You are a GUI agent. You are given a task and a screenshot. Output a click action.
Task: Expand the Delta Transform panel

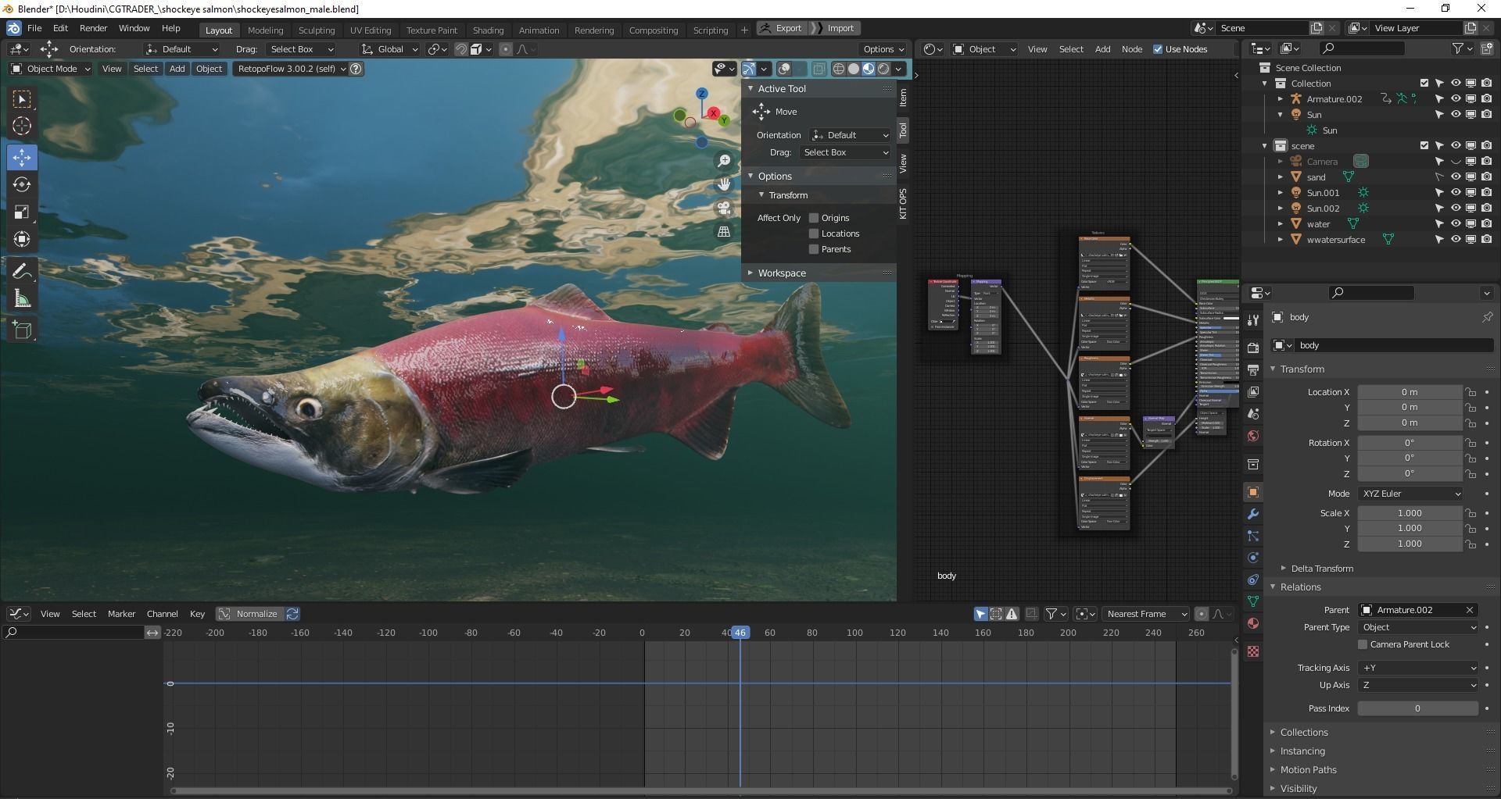tap(1322, 569)
